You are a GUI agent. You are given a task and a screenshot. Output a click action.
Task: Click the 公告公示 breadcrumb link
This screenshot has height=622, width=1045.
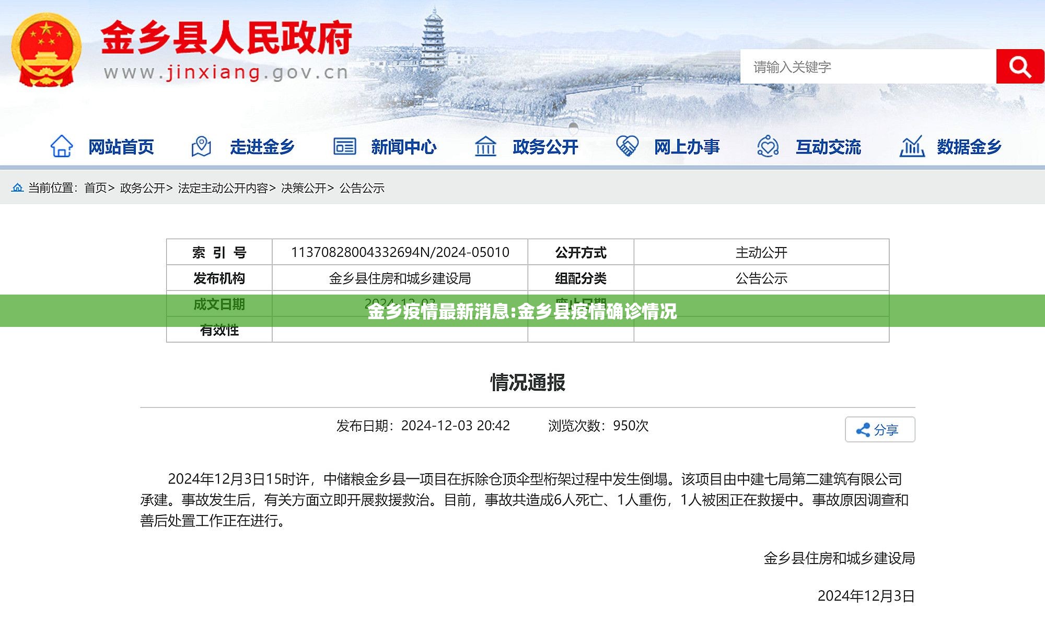coord(362,188)
